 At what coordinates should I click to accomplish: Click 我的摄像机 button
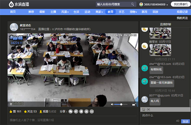[181, 4]
